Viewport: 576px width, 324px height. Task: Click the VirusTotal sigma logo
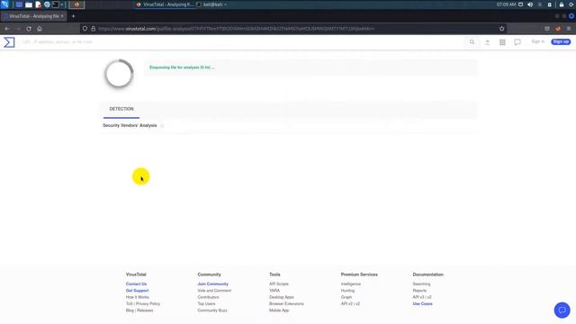pyautogui.click(x=9, y=42)
